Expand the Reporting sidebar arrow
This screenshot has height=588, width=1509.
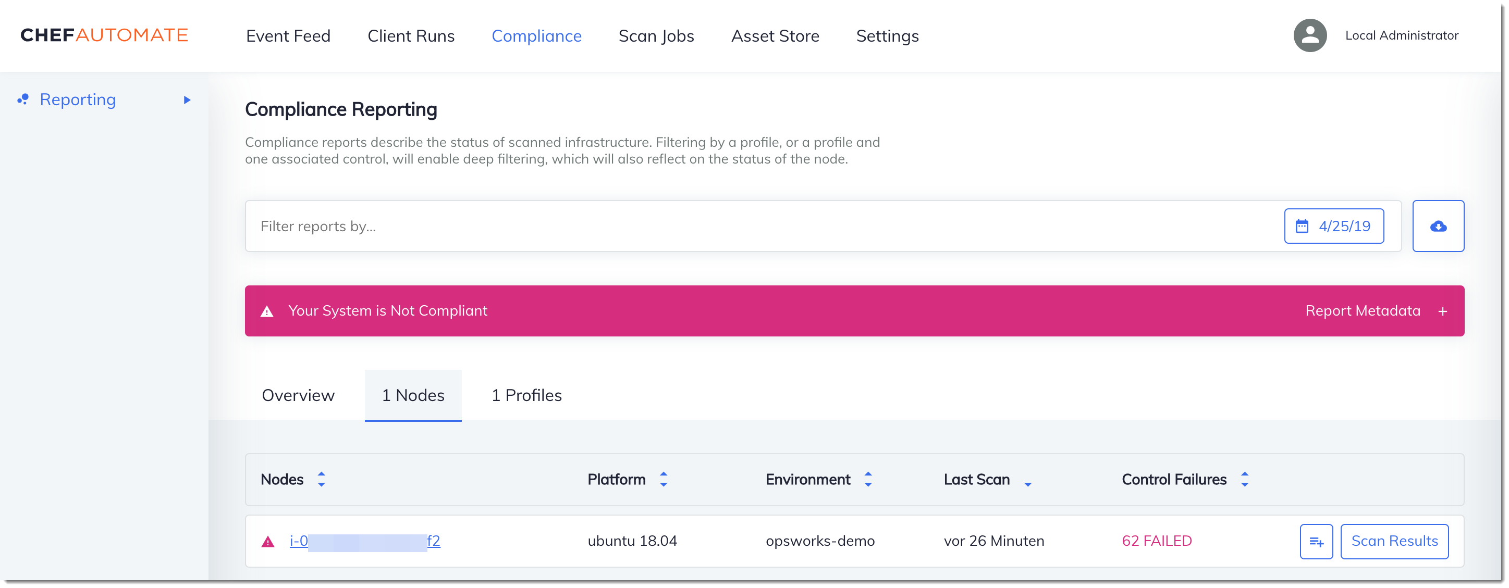click(189, 99)
